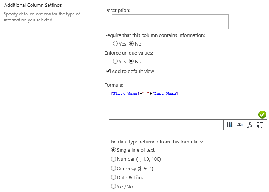Click the variable x= icon
Viewport: 269px width, 192px height.
pyautogui.click(x=240, y=125)
